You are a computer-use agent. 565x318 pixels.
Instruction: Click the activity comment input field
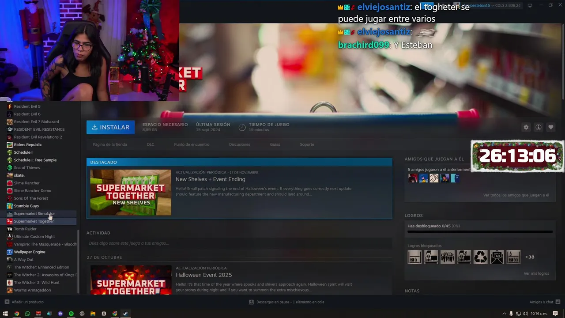(x=239, y=243)
